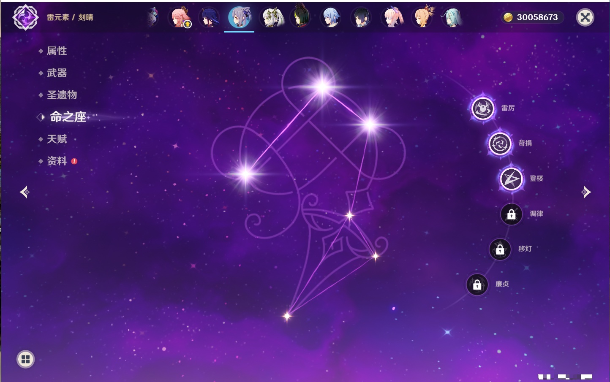Image resolution: width=610 pixels, height=382 pixels.
Task: Switch to pink-ponytail Kokomi avatar
Action: [x=392, y=17]
